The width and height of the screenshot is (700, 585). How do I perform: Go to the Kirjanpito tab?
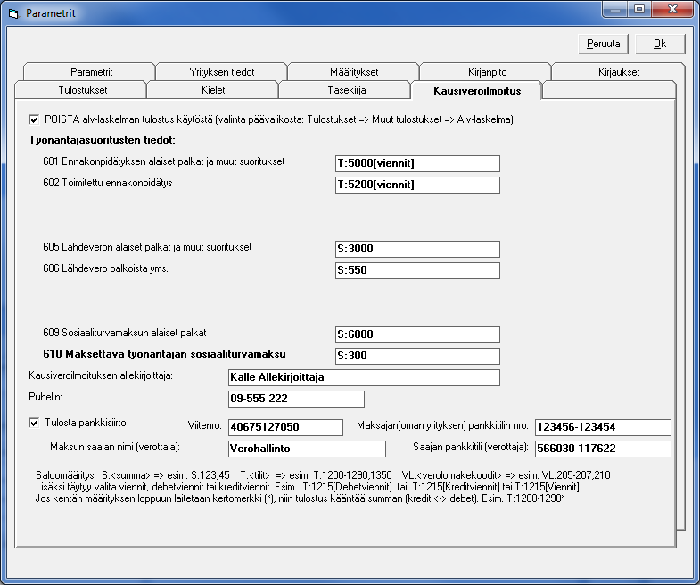(487, 72)
